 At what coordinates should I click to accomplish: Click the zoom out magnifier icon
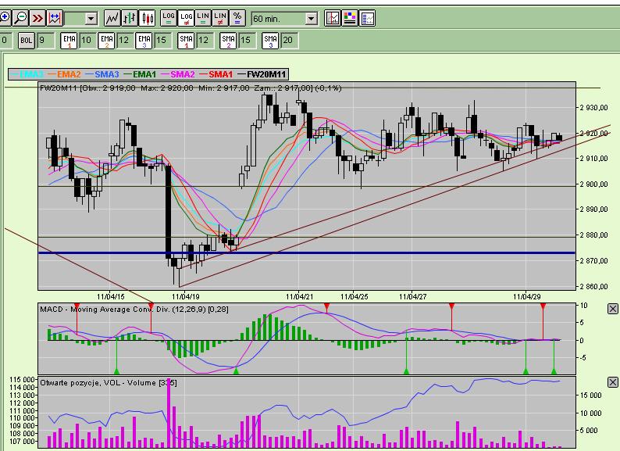[20, 18]
